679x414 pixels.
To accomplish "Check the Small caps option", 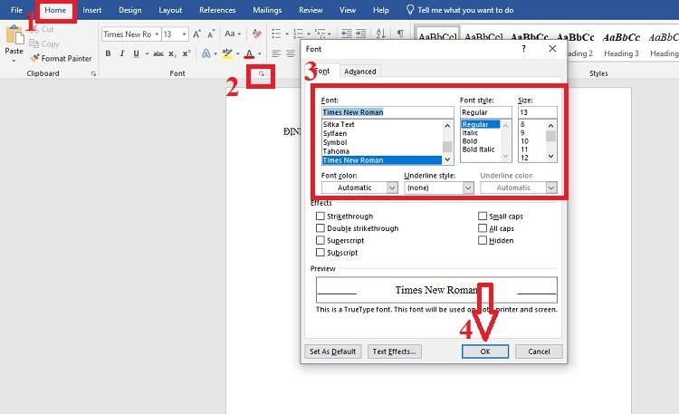I will click(482, 217).
